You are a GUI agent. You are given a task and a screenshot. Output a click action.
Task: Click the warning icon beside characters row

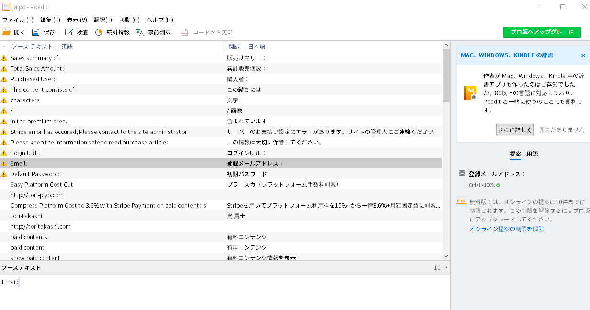(4, 100)
